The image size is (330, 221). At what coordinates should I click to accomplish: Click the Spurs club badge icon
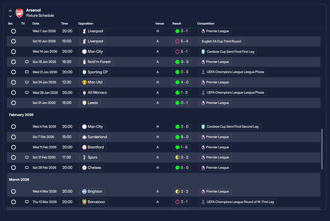pyautogui.click(x=84, y=157)
